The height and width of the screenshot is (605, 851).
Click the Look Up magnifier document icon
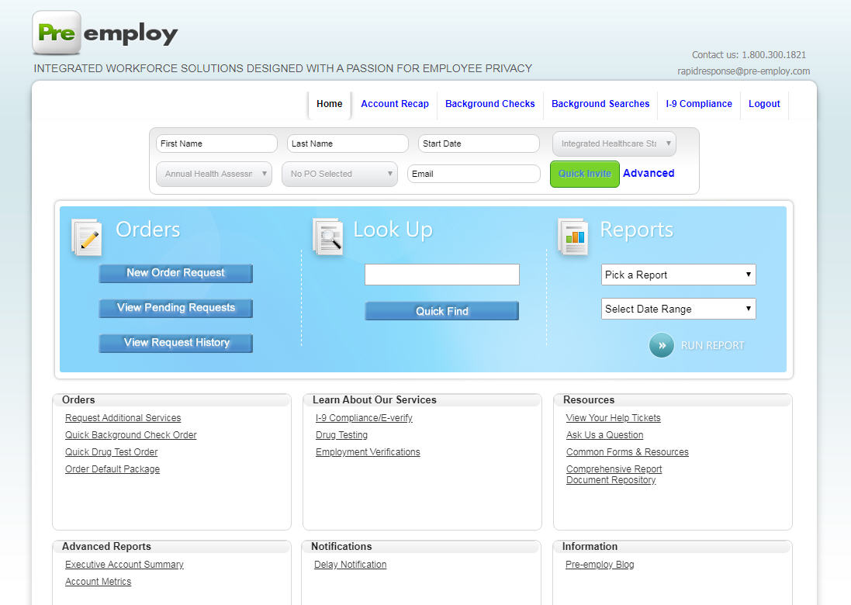pos(329,237)
